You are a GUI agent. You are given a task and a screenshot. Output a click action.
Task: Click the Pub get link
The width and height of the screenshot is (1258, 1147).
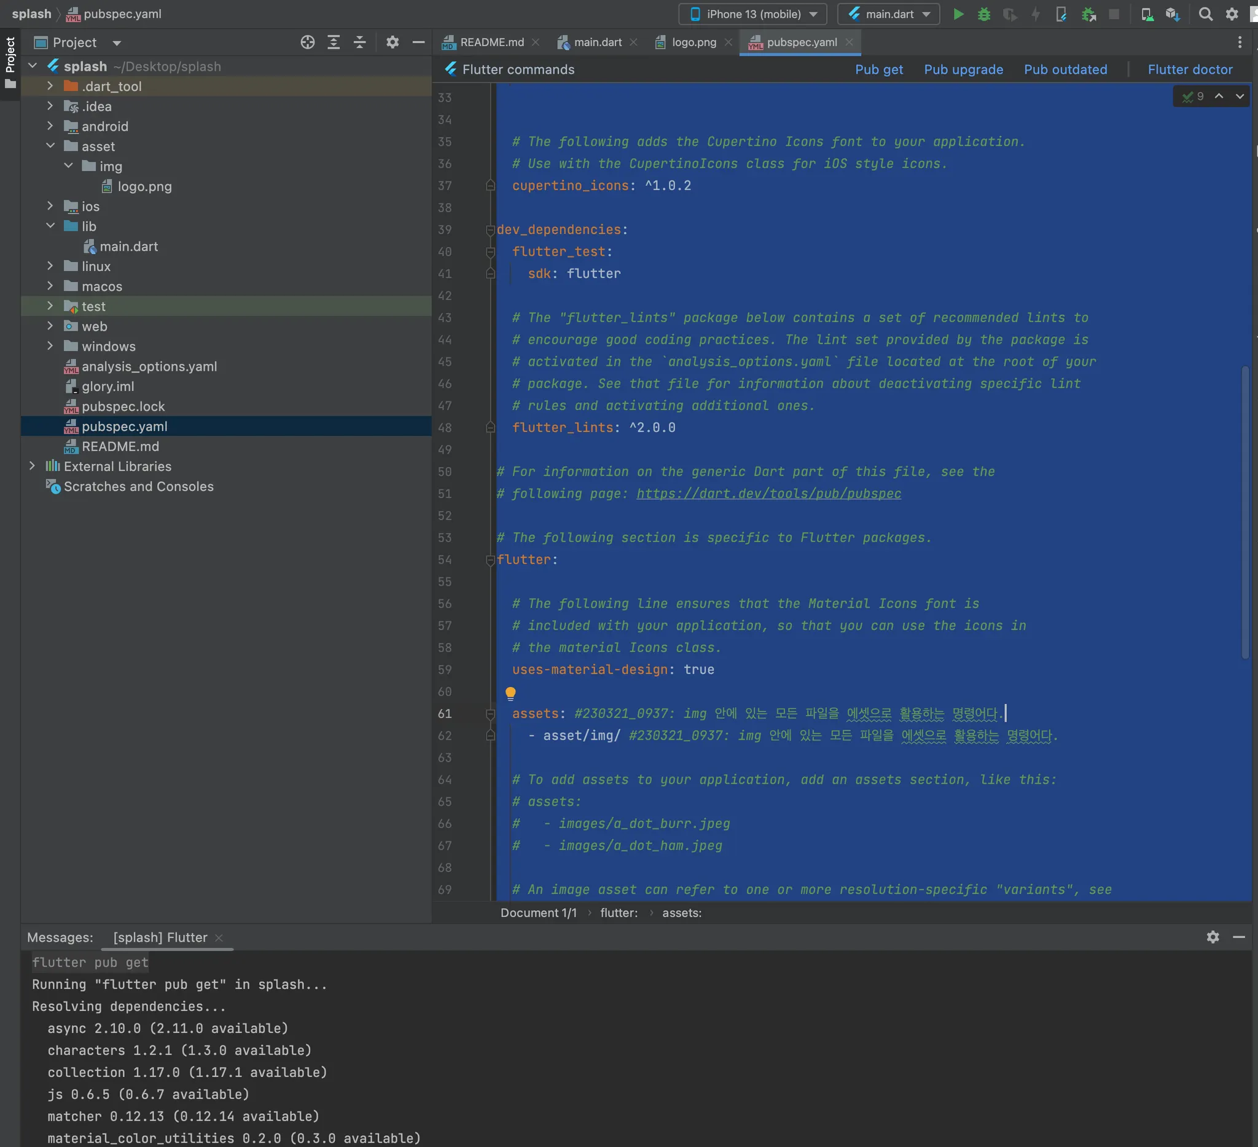(x=878, y=69)
